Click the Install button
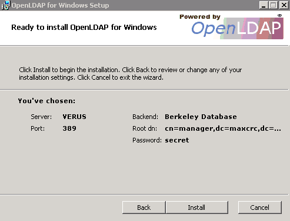Image resolution: width=290 pixels, height=221 pixels. (197, 208)
